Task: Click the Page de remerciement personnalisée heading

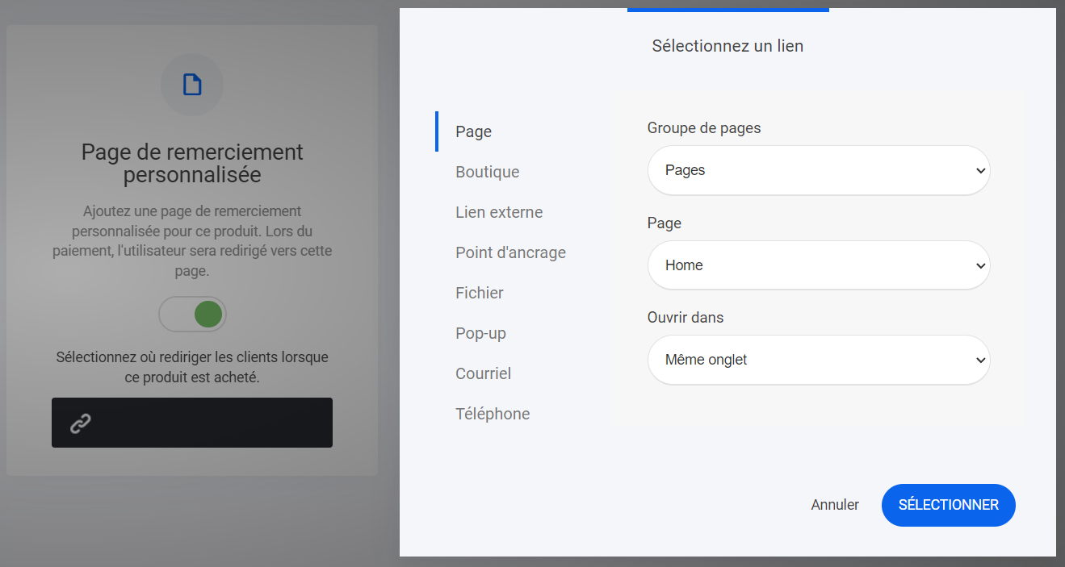Action: pos(192,163)
